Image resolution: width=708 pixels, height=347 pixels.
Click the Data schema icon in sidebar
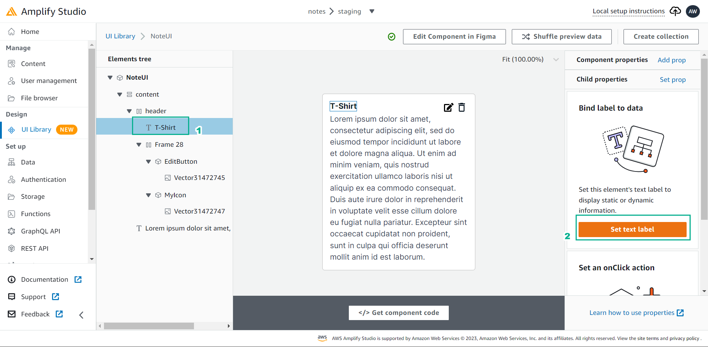(12, 162)
